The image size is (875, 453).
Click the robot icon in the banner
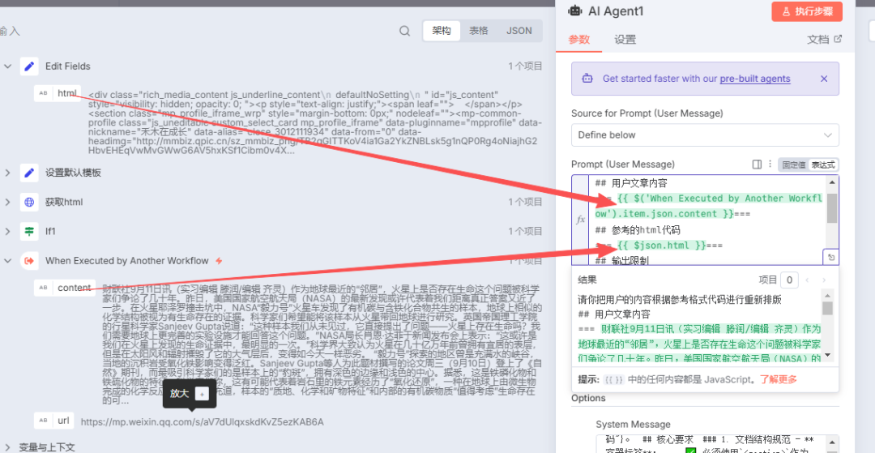[587, 79]
